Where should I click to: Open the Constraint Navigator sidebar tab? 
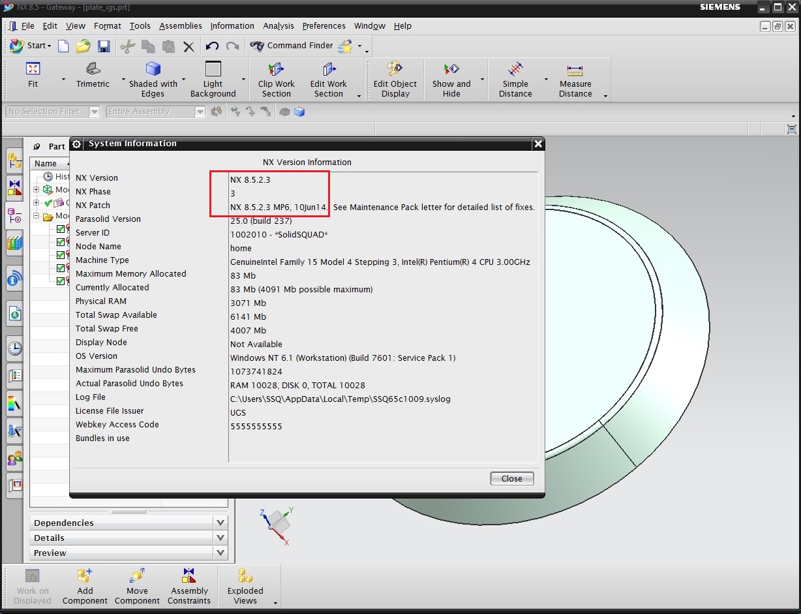(x=15, y=188)
